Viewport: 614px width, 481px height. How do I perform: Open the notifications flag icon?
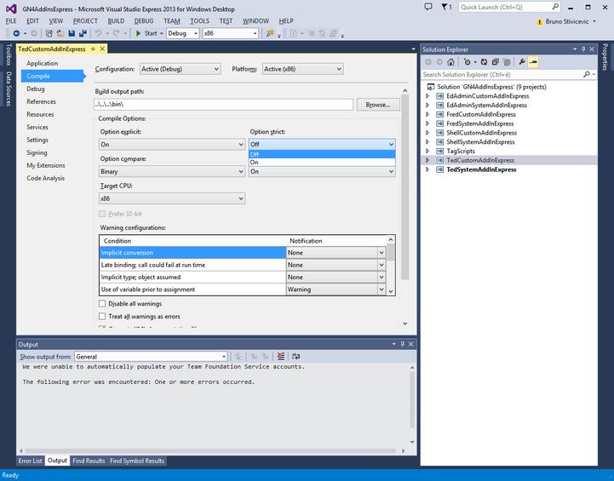(446, 7)
